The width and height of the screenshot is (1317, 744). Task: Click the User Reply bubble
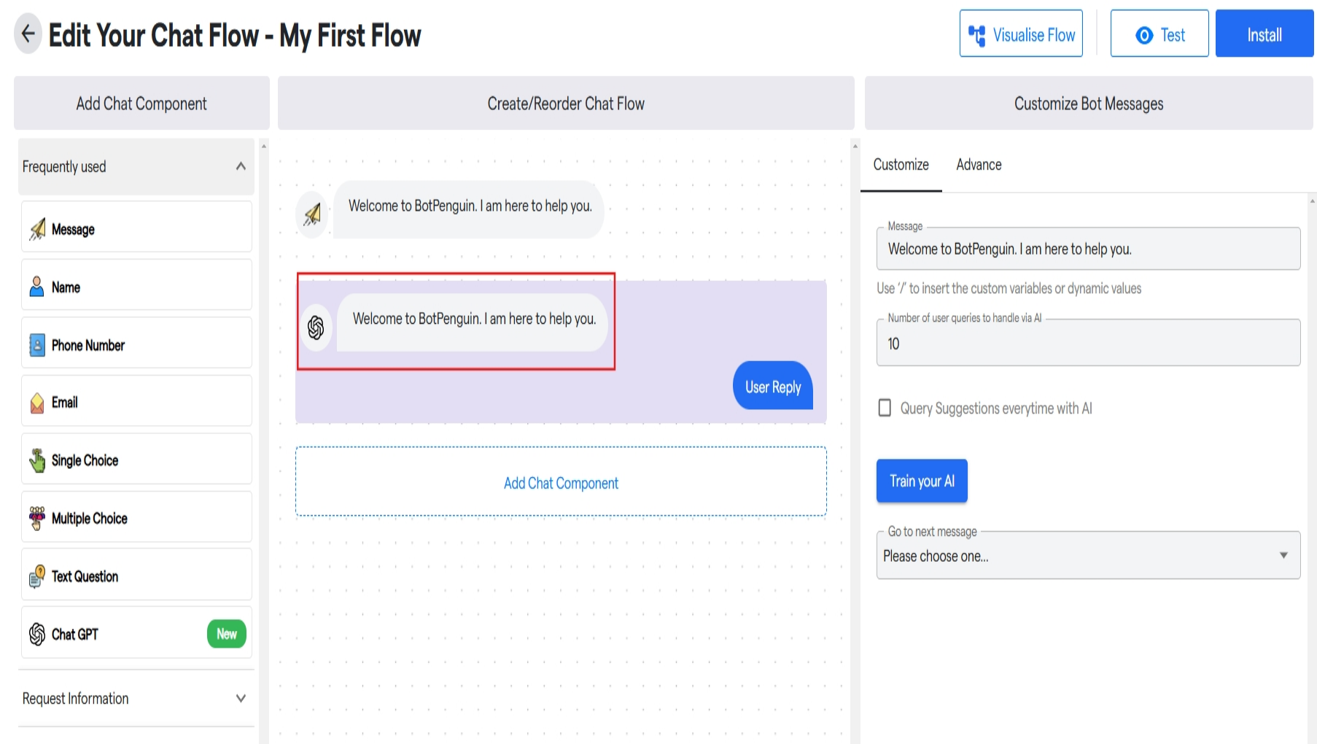click(772, 387)
